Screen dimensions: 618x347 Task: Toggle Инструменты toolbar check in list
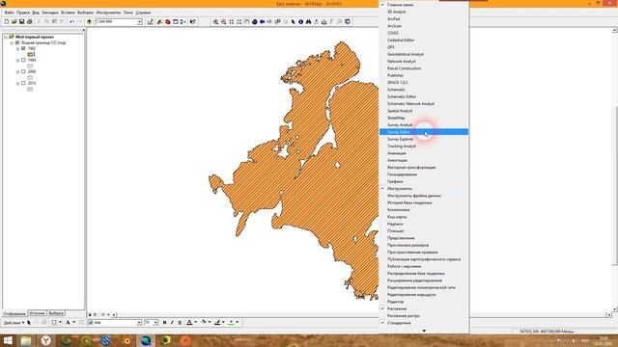pyautogui.click(x=424, y=189)
